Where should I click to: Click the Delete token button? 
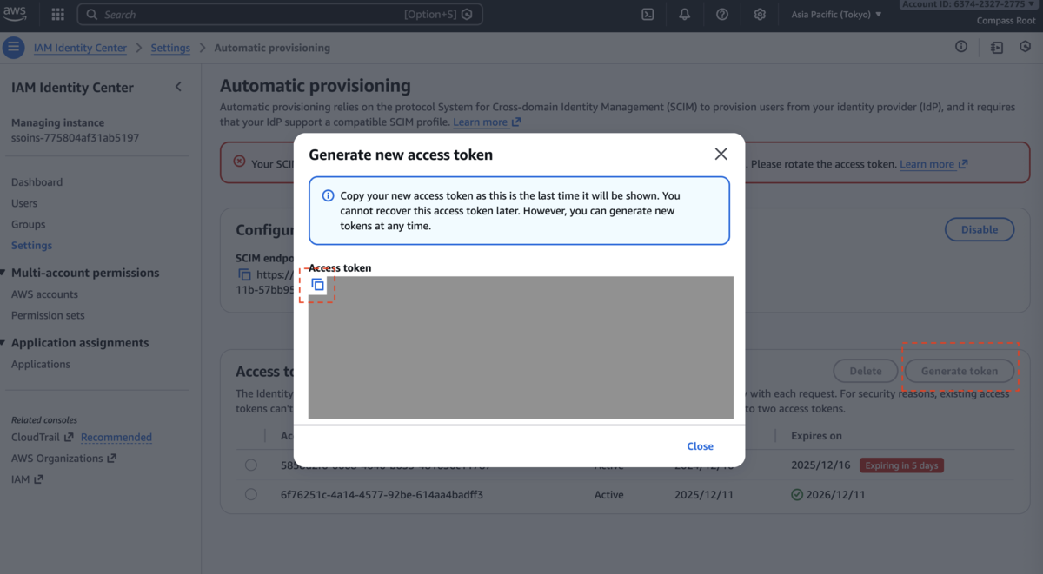pos(866,371)
